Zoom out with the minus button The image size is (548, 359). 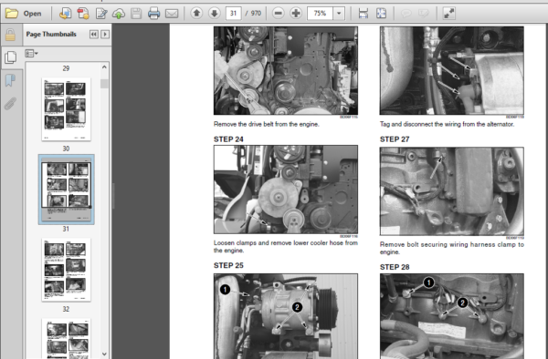click(279, 14)
